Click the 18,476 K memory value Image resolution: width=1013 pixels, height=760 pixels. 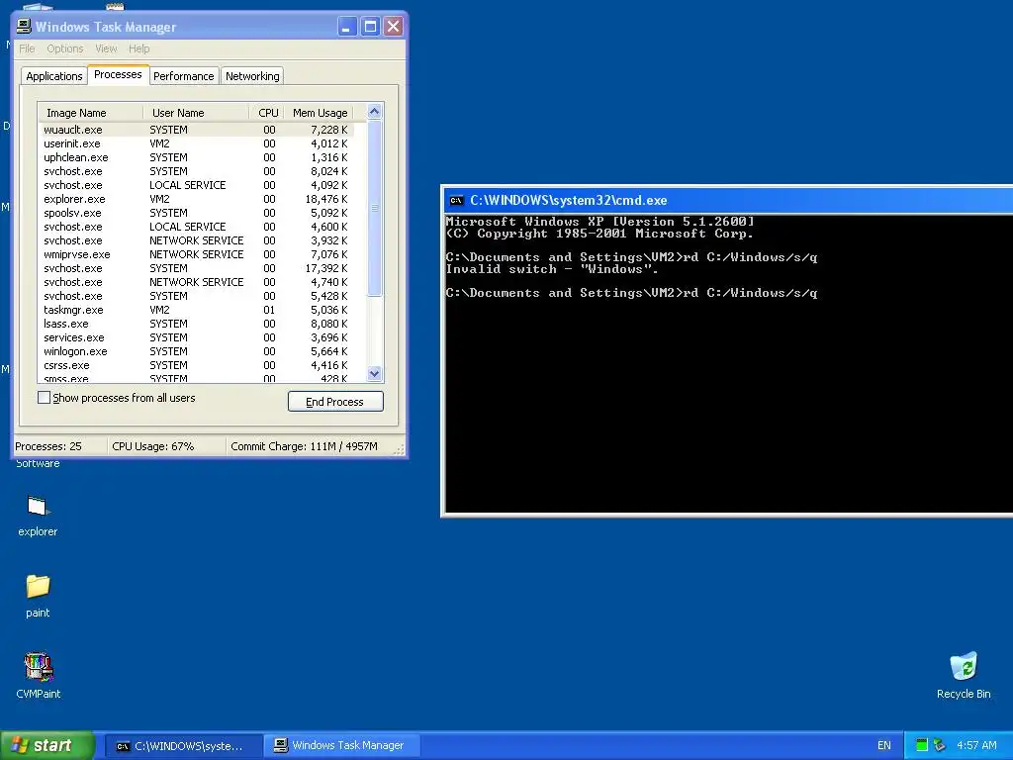[x=326, y=199]
